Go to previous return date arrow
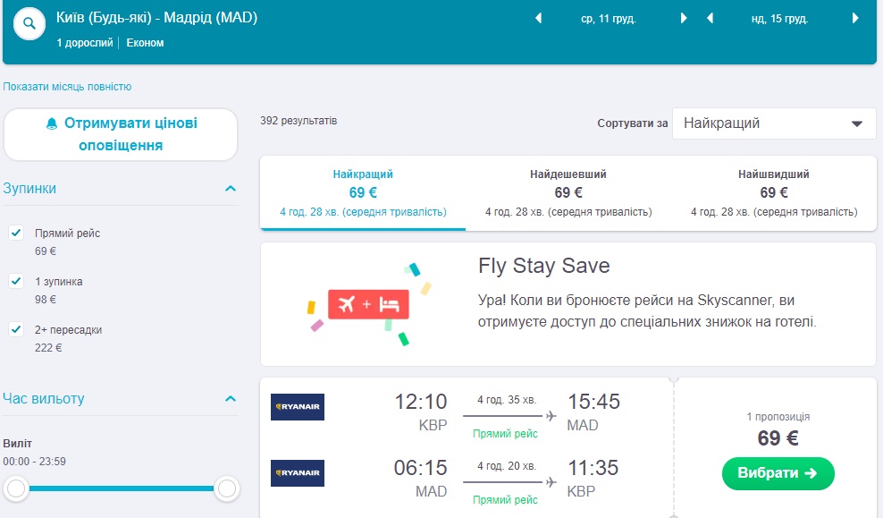 tap(711, 18)
